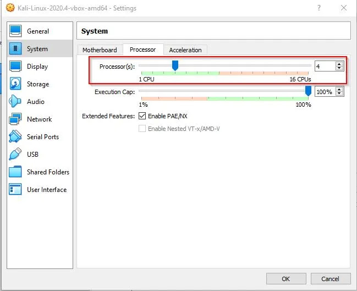Click the 'Execution Cap:' label

(x=115, y=92)
